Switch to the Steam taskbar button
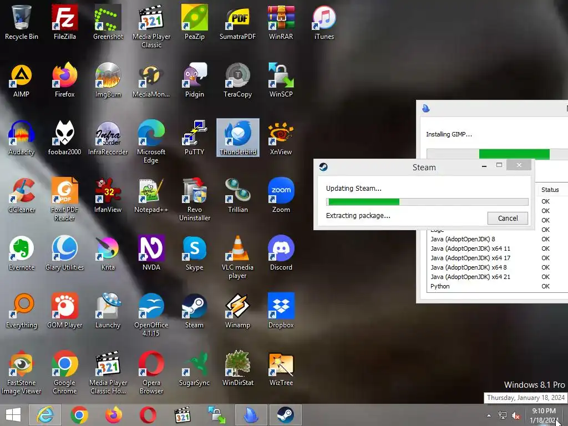The width and height of the screenshot is (568, 426). pyautogui.click(x=286, y=415)
